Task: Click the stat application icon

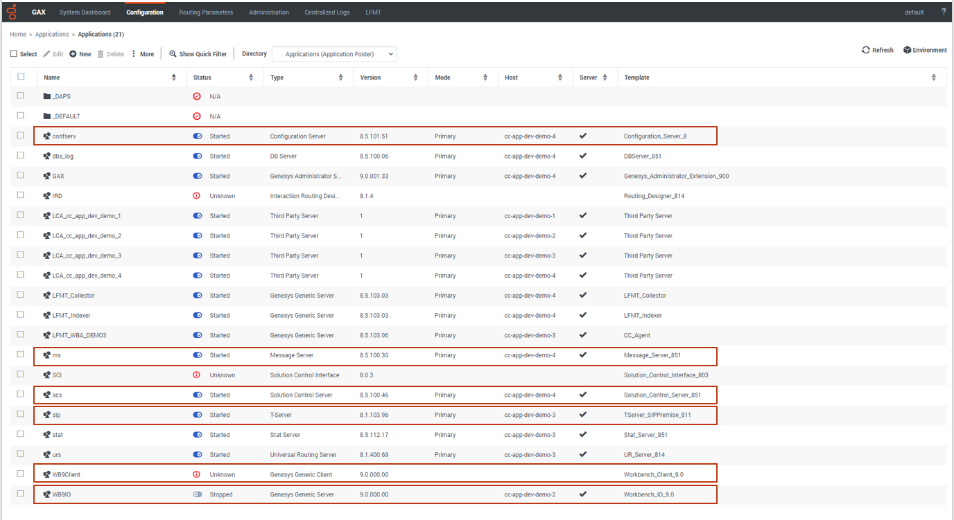Action: point(47,435)
